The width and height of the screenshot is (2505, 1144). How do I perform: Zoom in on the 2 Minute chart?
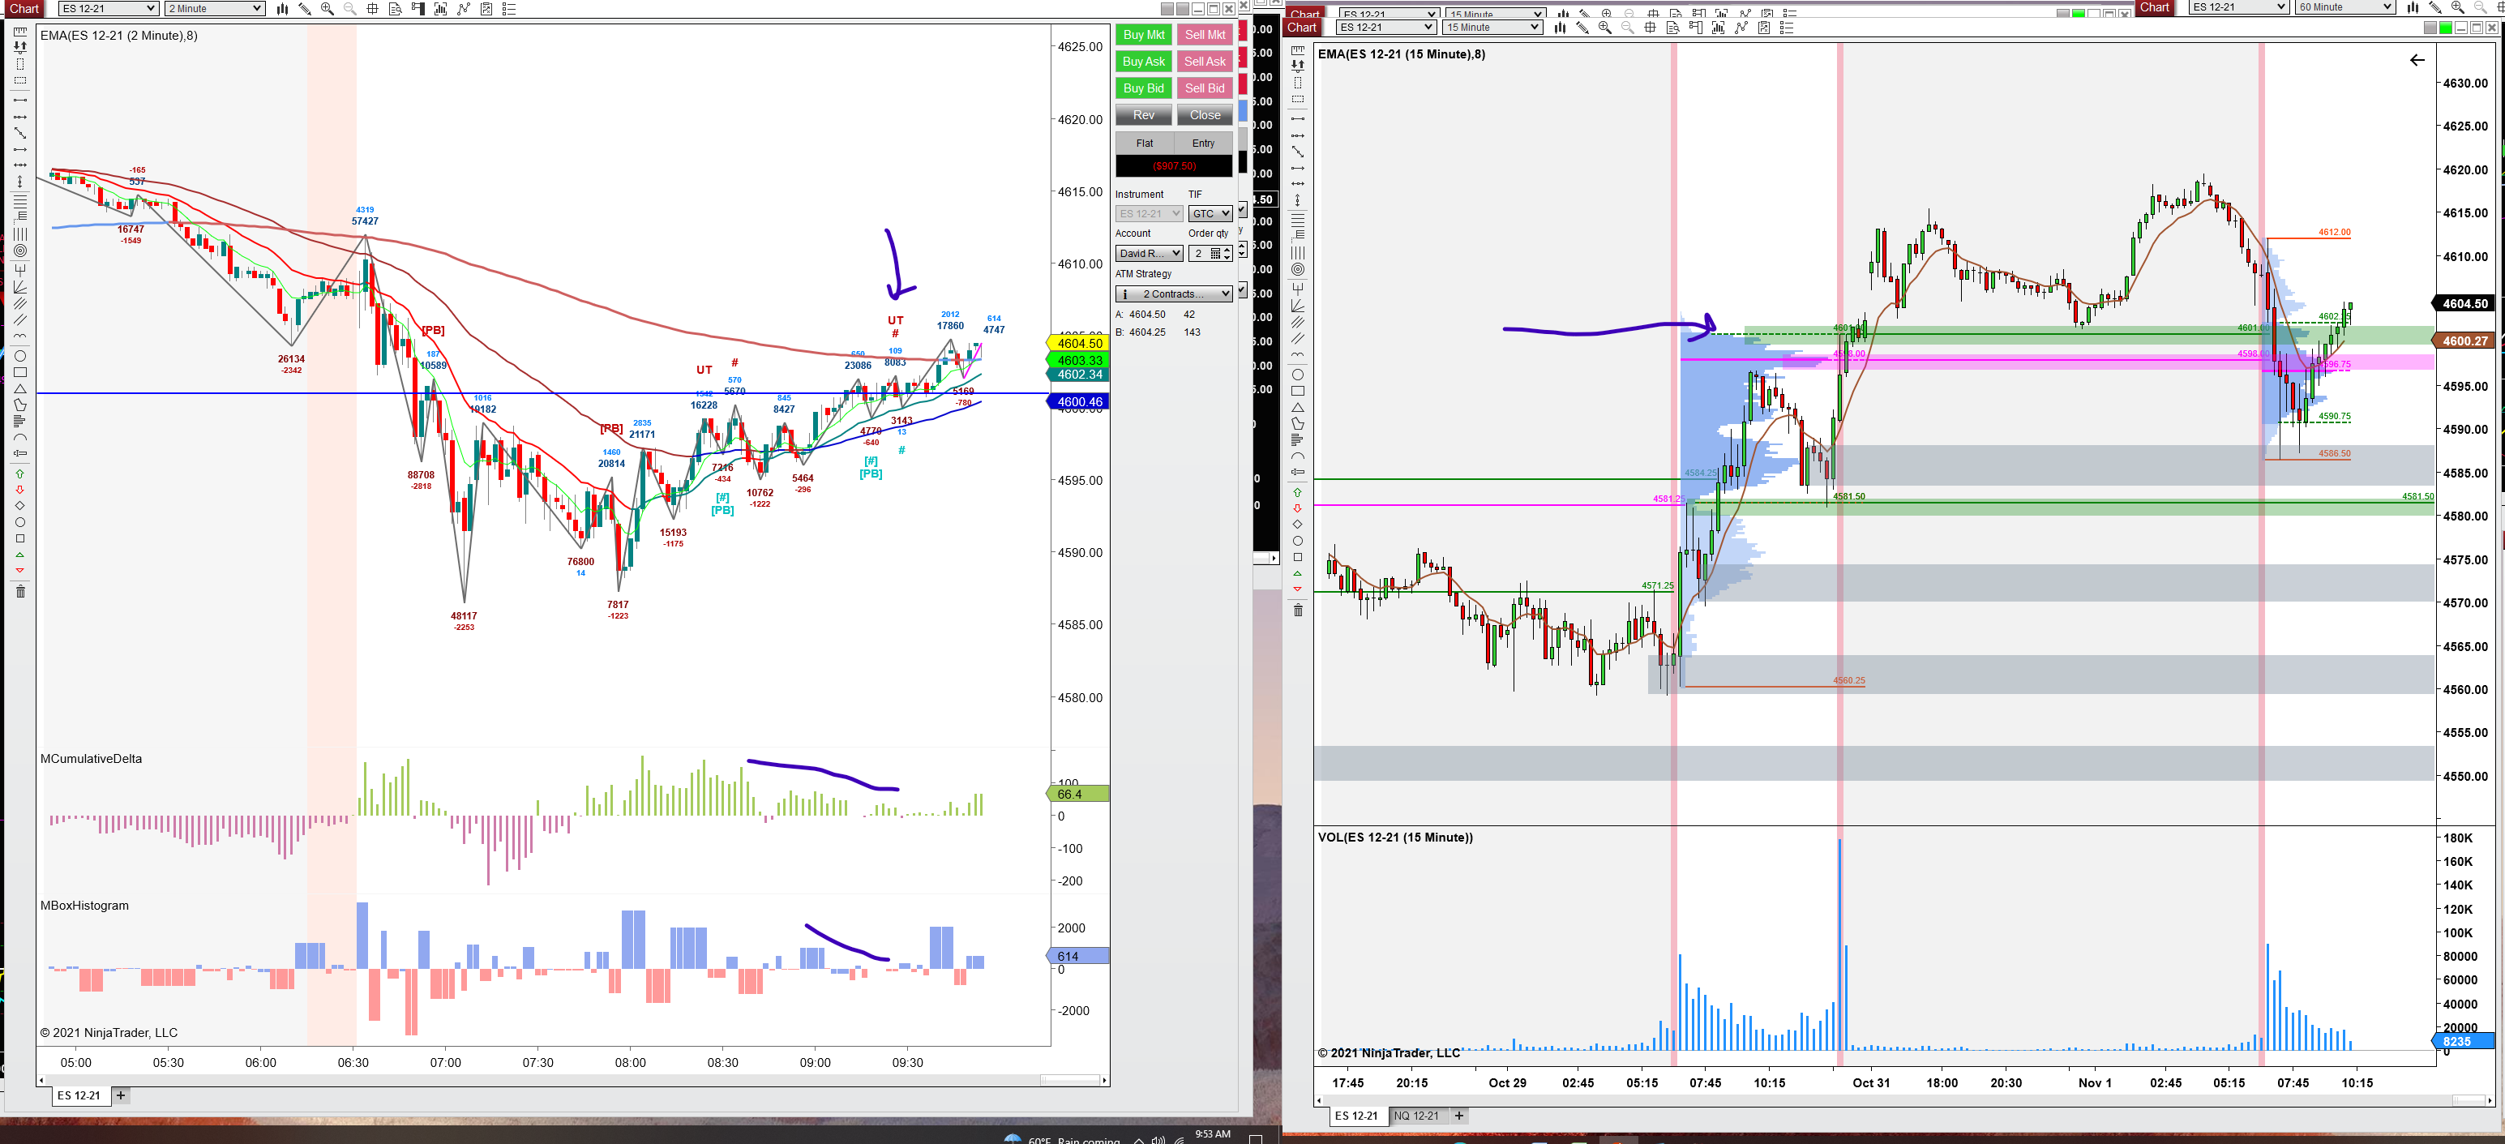(x=327, y=9)
